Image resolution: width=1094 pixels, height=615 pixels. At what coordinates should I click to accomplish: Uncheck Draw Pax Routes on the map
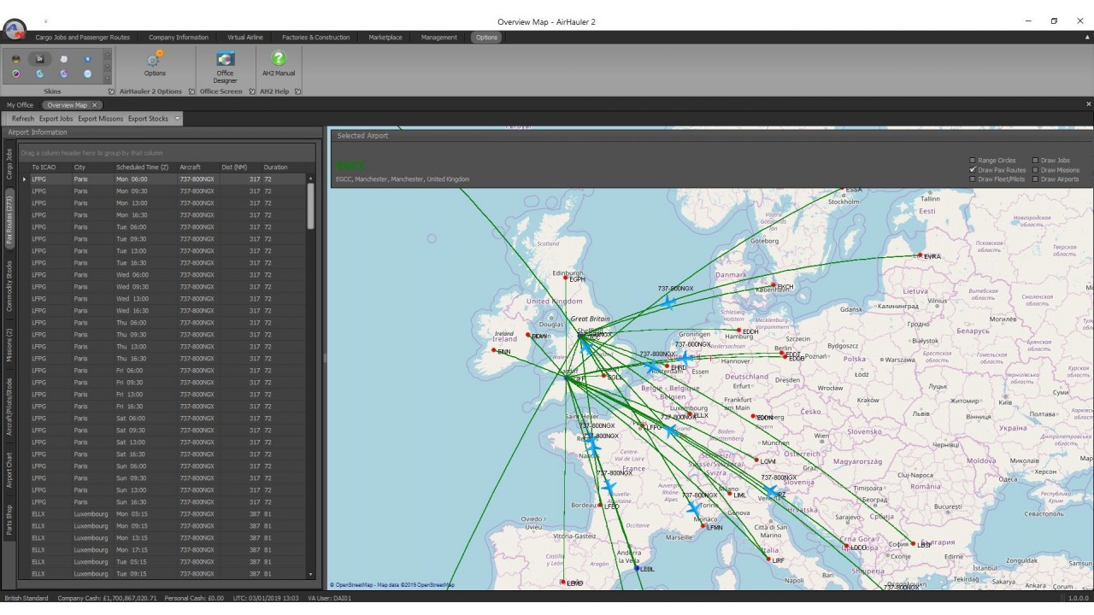972,169
